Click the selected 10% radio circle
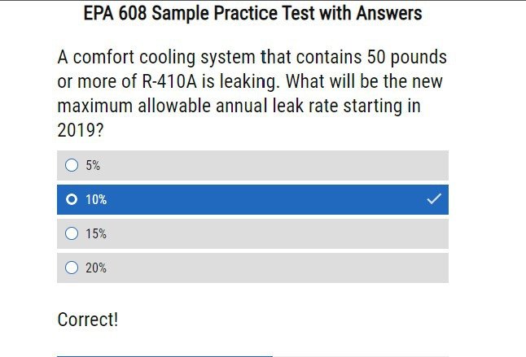The width and height of the screenshot is (526, 357). click(72, 199)
